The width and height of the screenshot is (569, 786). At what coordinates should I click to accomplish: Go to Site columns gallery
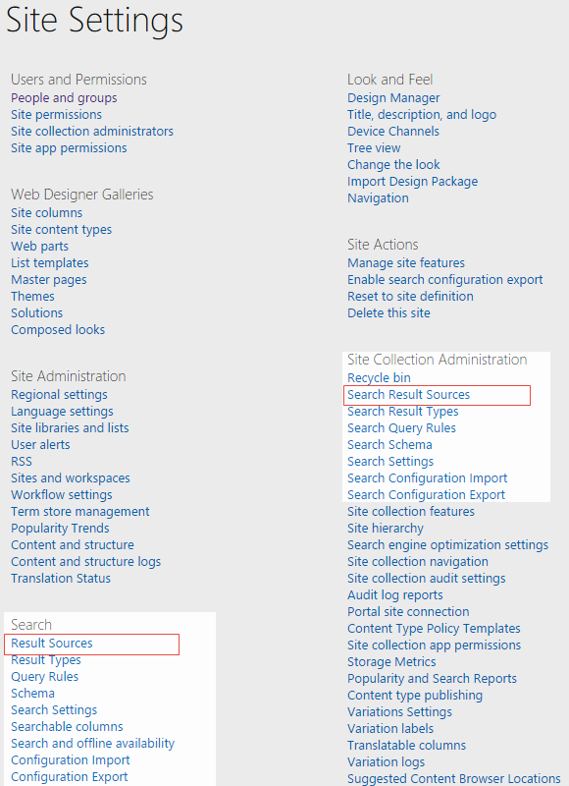[46, 212]
